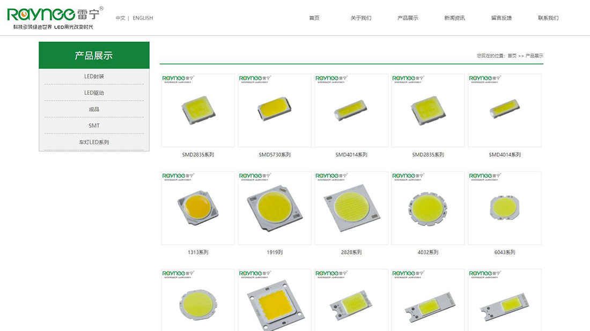Click the 1919列 product title text
Viewport: 590px width, 331px height.
[x=275, y=252]
